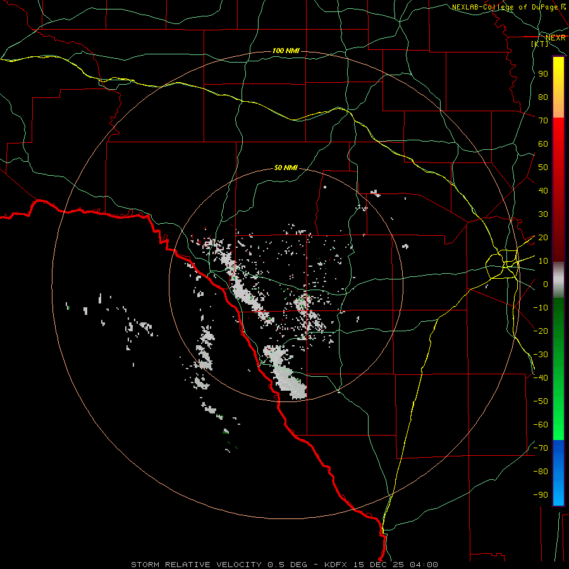Click the NEXR label above the scale

pos(556,38)
